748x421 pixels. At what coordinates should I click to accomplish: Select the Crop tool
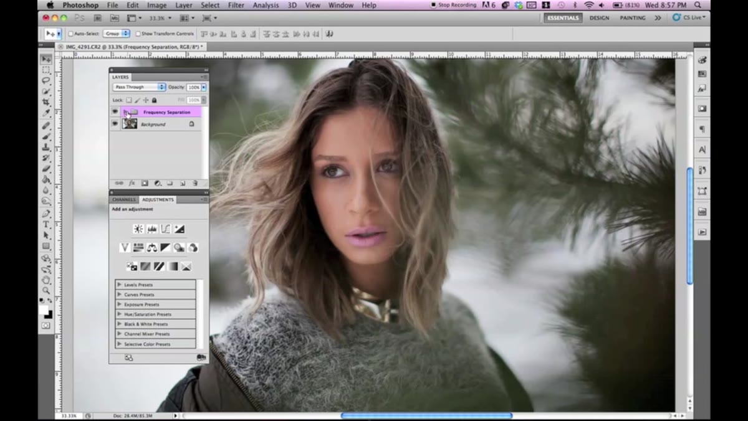pyautogui.click(x=46, y=102)
